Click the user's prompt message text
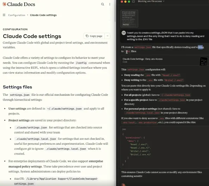Screen dimensions: 209x186 [165, 36]
